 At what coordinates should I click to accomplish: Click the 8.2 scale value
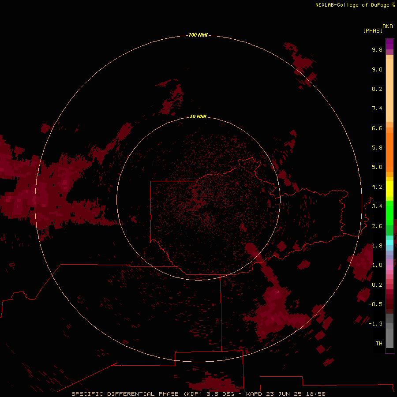[x=377, y=89]
